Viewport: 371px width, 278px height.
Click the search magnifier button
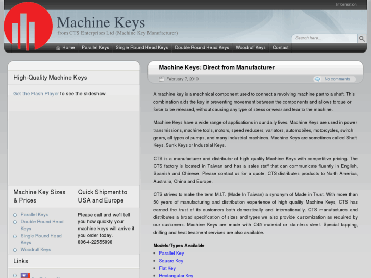click(362, 39)
